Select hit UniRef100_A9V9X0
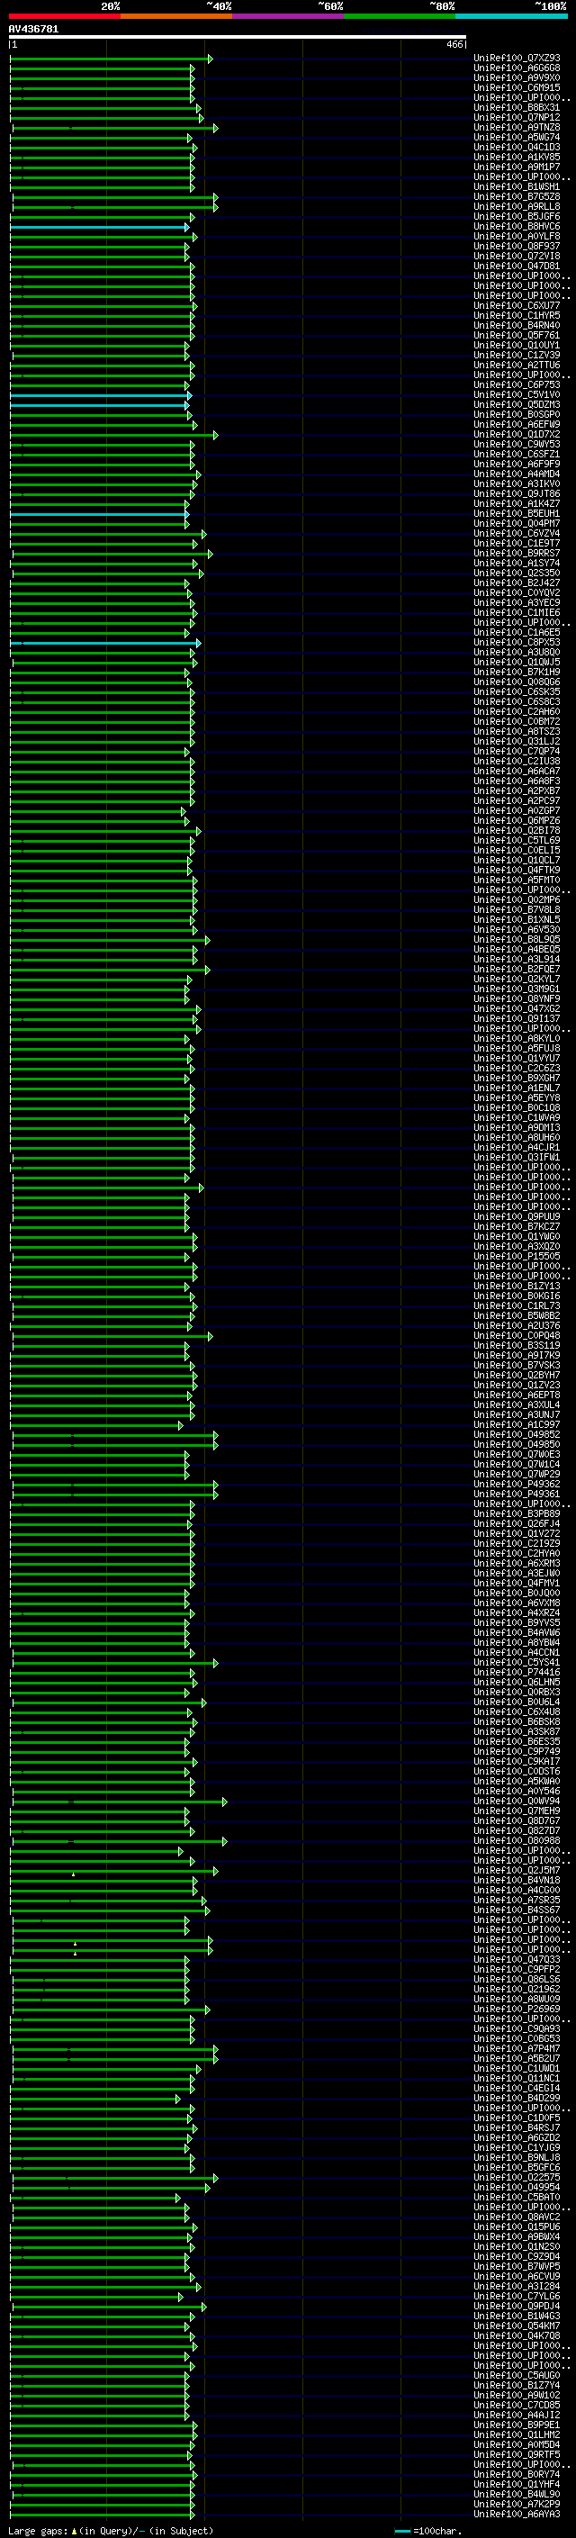This screenshot has height=2538, width=576. (517, 77)
